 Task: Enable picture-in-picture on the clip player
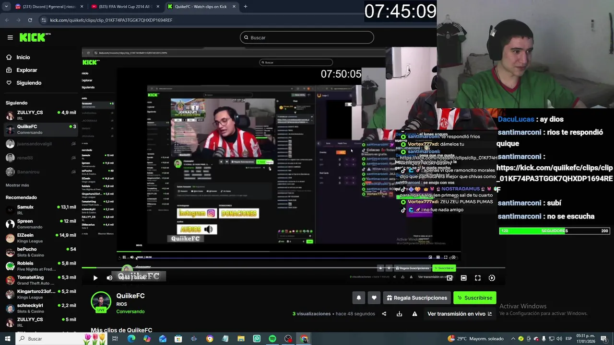pos(449,278)
